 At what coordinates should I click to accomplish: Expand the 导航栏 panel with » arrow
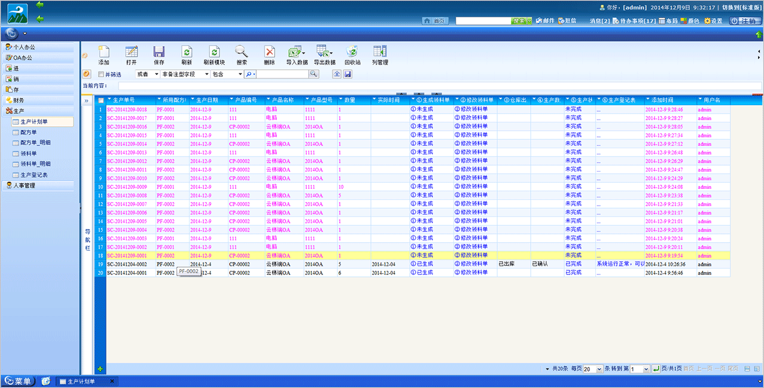coord(87,100)
